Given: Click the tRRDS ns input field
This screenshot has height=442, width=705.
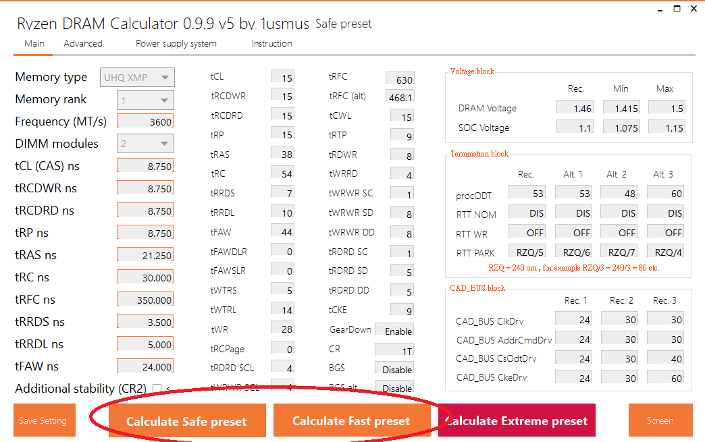Looking at the screenshot, I should [145, 322].
